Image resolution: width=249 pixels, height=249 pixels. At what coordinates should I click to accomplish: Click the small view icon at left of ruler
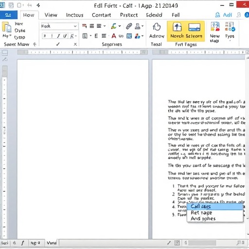tap(4, 53)
